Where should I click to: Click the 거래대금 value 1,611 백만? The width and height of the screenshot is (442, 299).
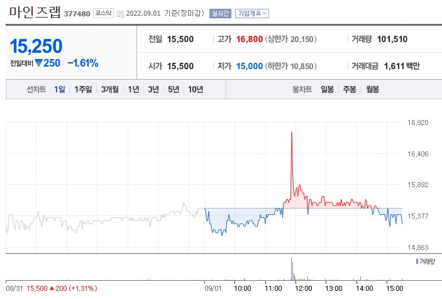(402, 66)
